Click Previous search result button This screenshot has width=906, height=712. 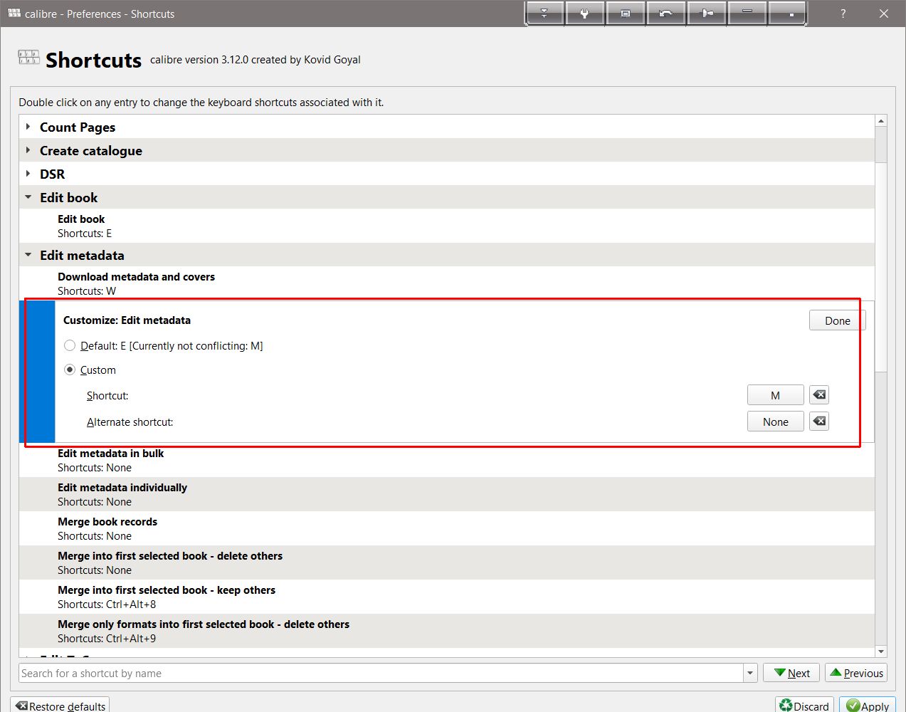856,673
